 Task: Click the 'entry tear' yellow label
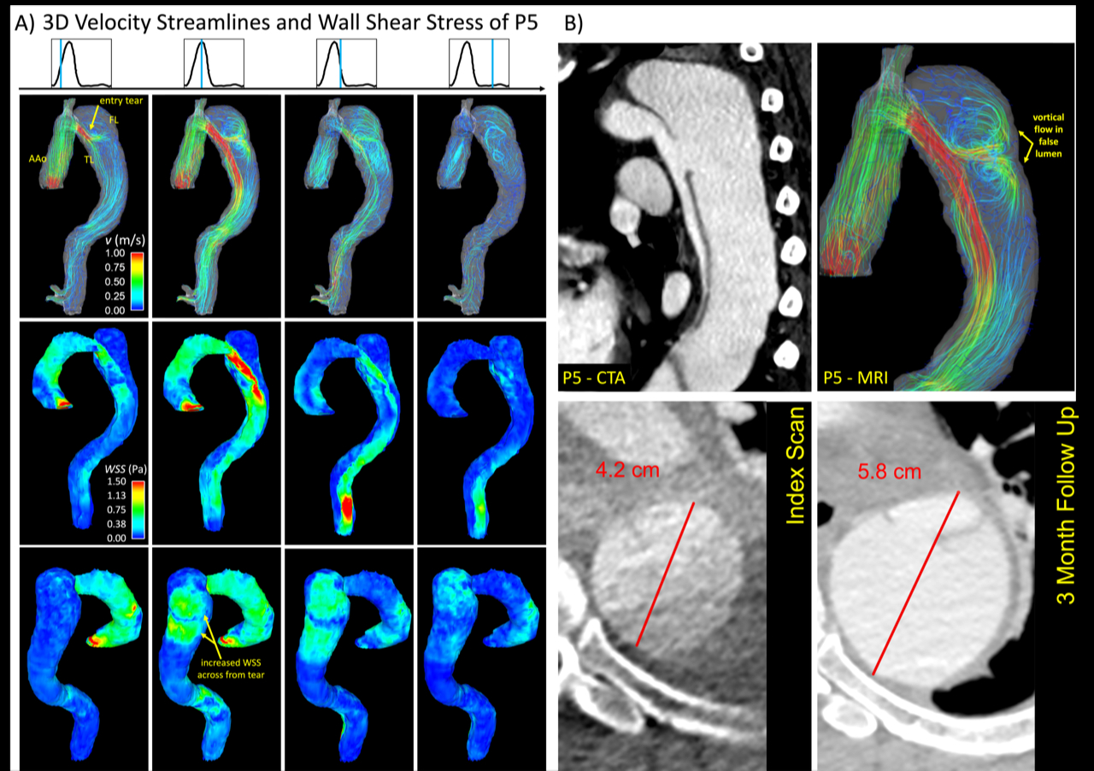point(115,102)
